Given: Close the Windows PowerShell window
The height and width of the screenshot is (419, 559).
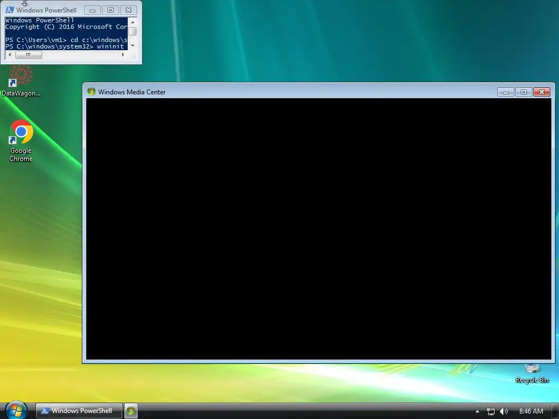Looking at the screenshot, I should point(128,10).
